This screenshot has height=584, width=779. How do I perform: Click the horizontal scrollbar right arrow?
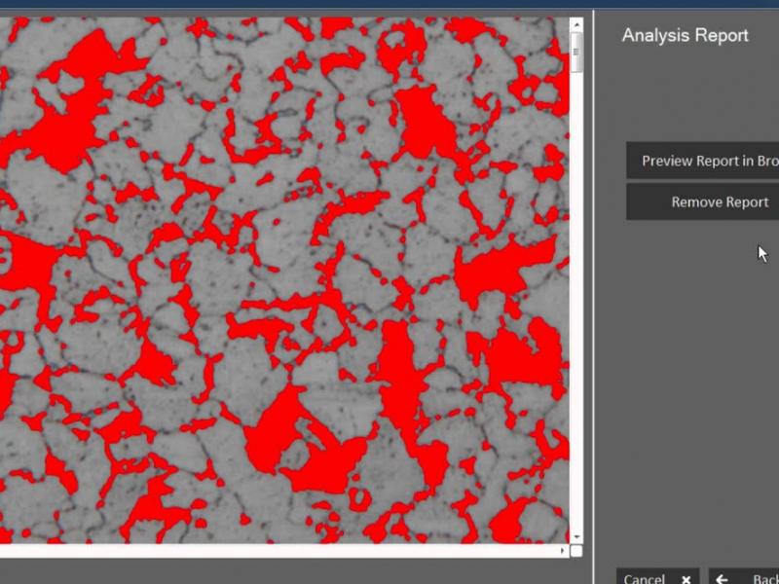(563, 551)
